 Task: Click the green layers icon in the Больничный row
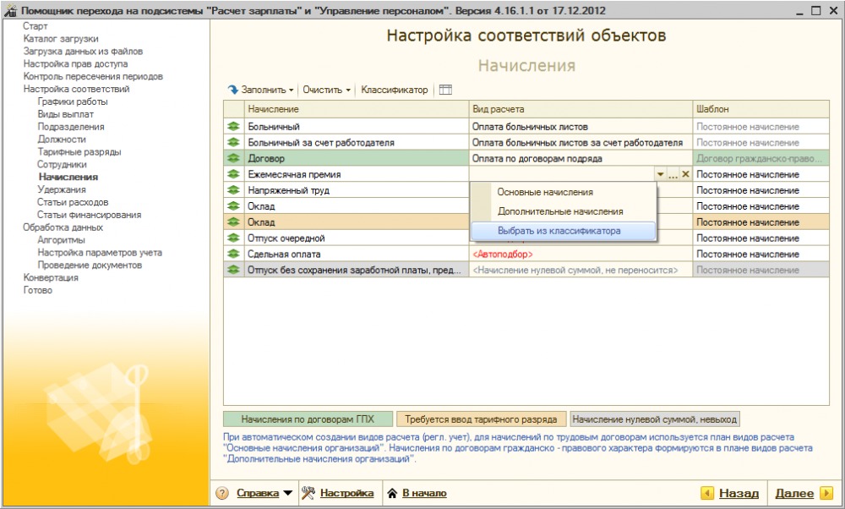point(233,127)
